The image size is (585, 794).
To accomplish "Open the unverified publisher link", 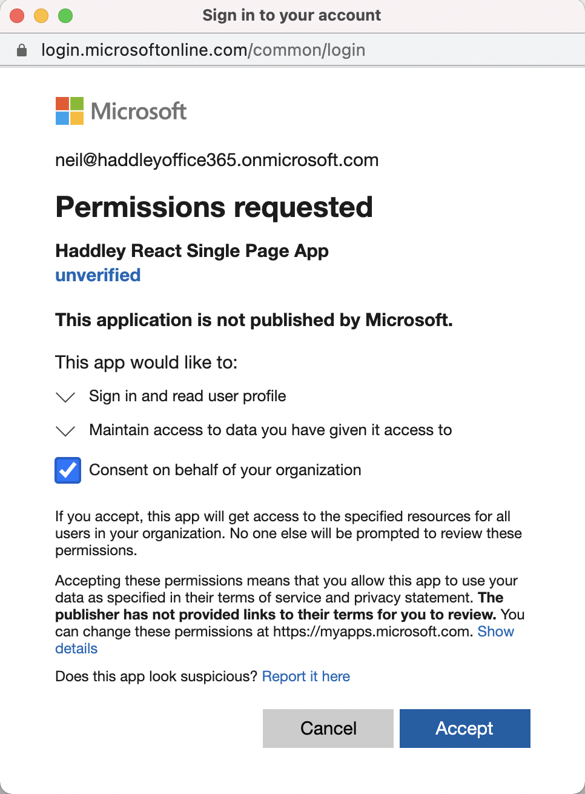I will (98, 275).
